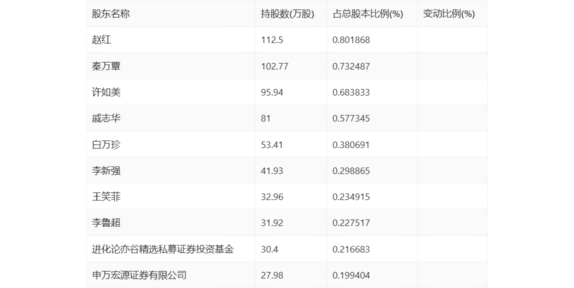Screen dimensions: 574x288
Task: Click shares value 53.41
Action: 272,144
